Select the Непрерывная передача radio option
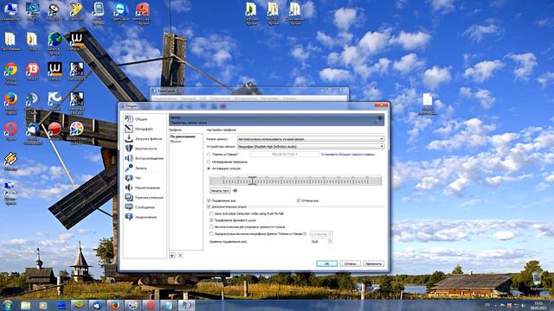Image resolution: width=554 pixels, height=311 pixels. 227,162
